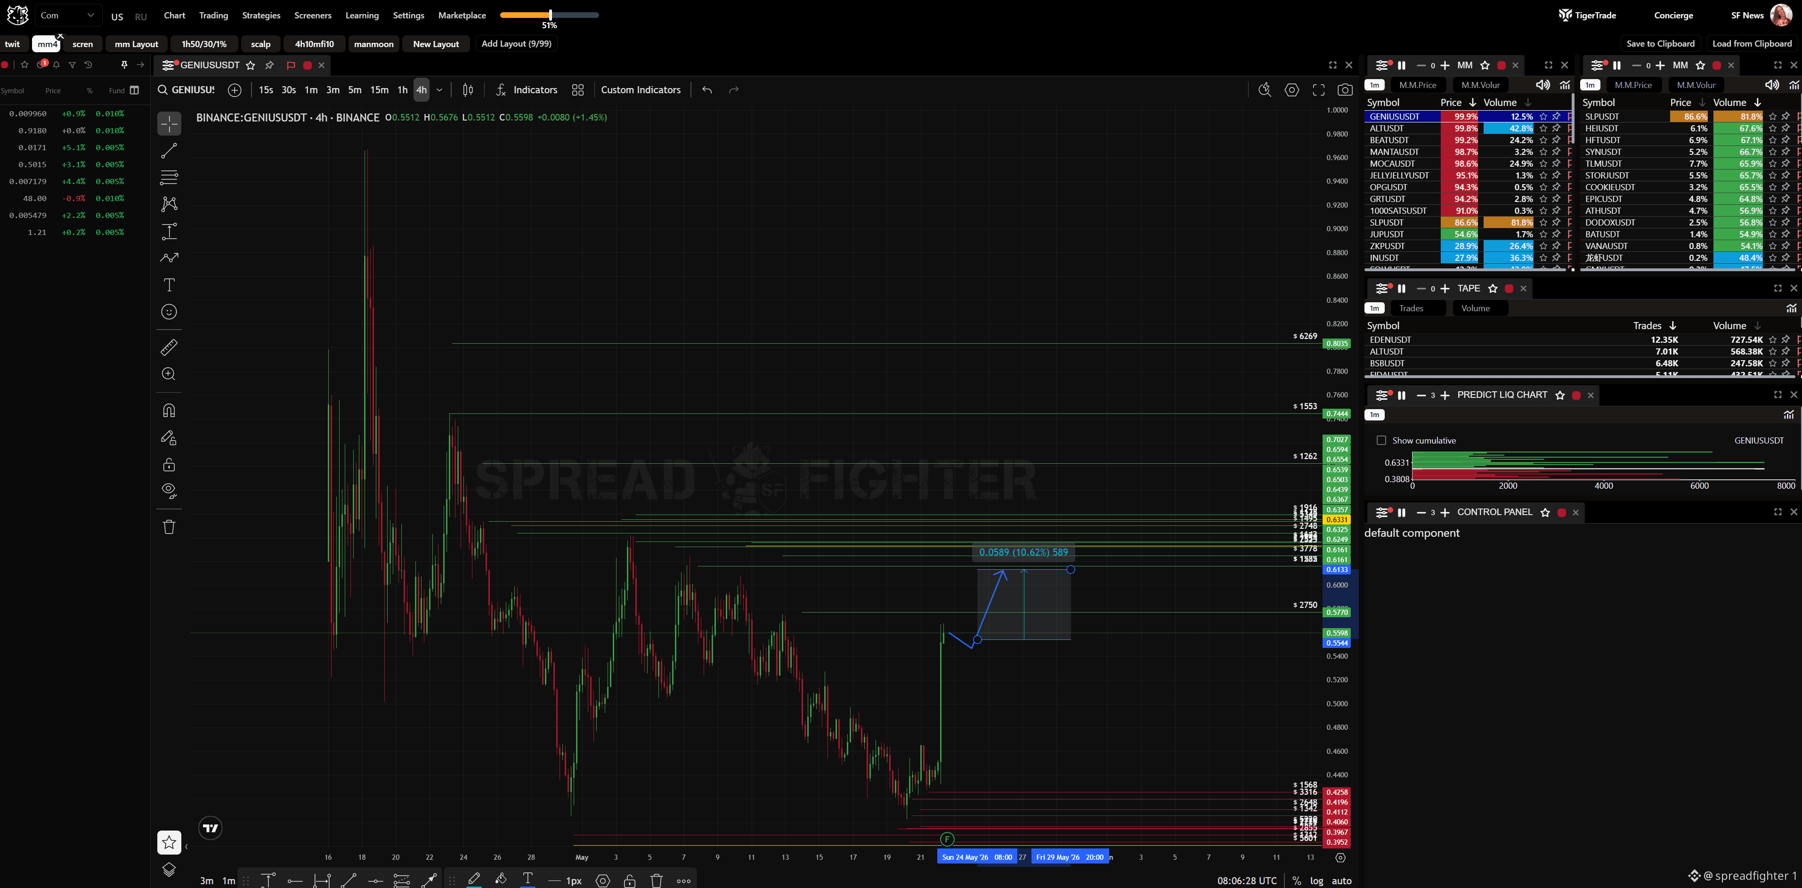Open watchlist column settings next to Fund
Image resolution: width=1802 pixels, height=888 pixels.
tap(135, 90)
